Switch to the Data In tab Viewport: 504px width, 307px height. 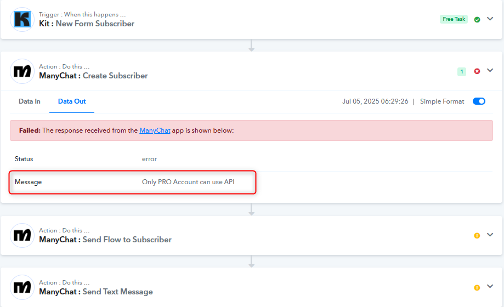(x=30, y=101)
